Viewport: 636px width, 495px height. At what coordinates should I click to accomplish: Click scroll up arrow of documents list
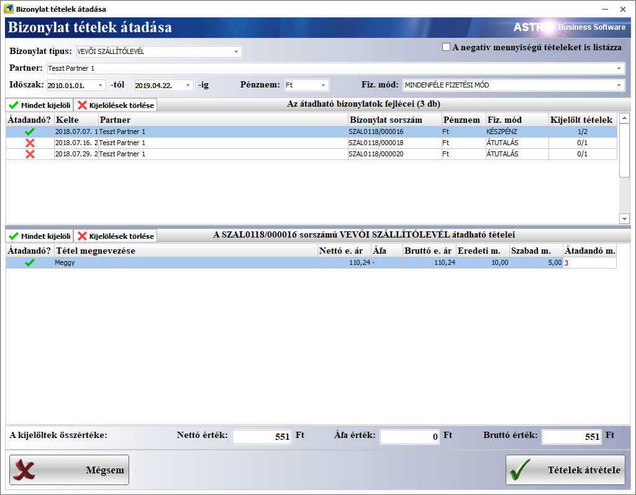point(624,118)
